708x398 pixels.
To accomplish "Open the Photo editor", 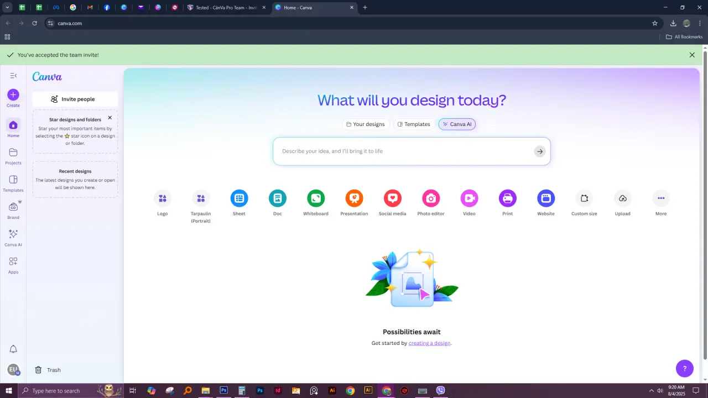I will [431, 203].
